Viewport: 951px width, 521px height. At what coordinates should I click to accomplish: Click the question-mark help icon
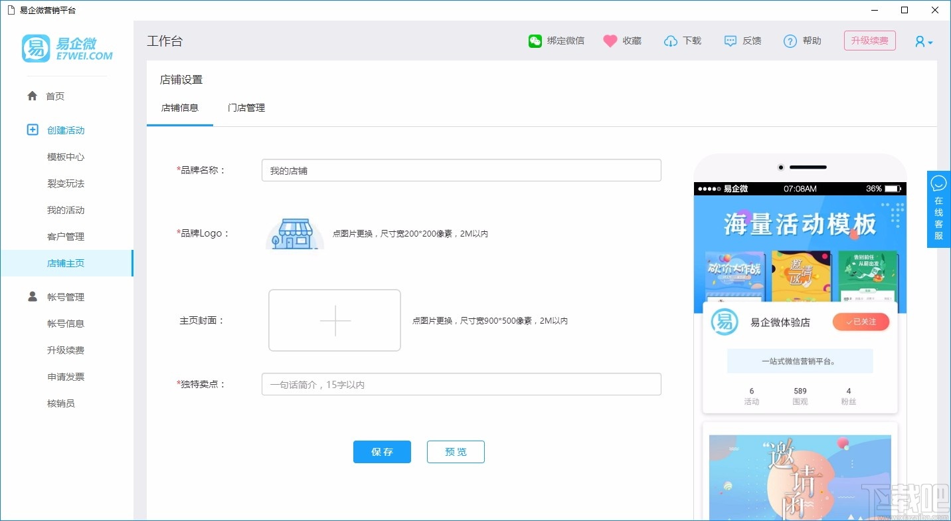point(790,41)
